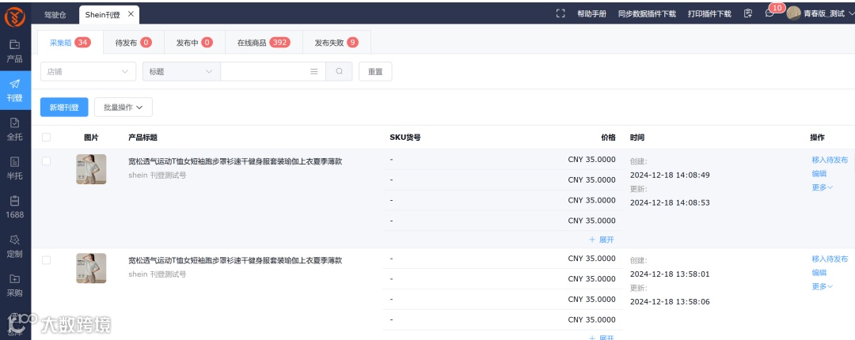Image resolution: width=855 pixels, height=340 pixels.
Task: Click 打印插件下载 link
Action: click(x=709, y=14)
